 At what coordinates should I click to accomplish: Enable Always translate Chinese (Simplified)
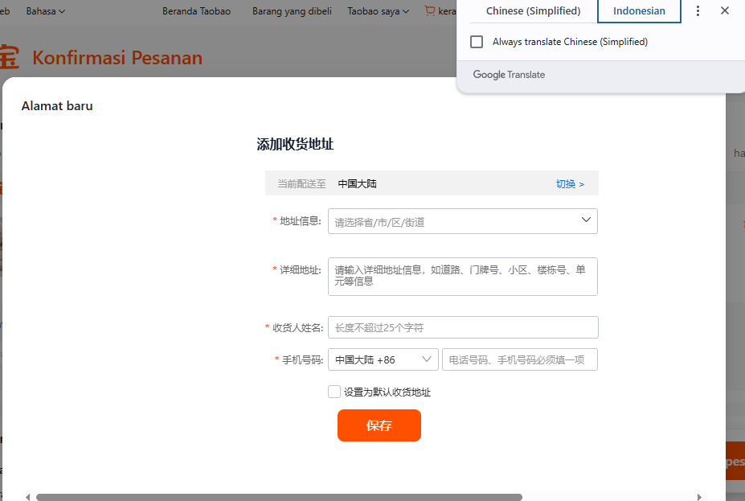pyautogui.click(x=477, y=41)
